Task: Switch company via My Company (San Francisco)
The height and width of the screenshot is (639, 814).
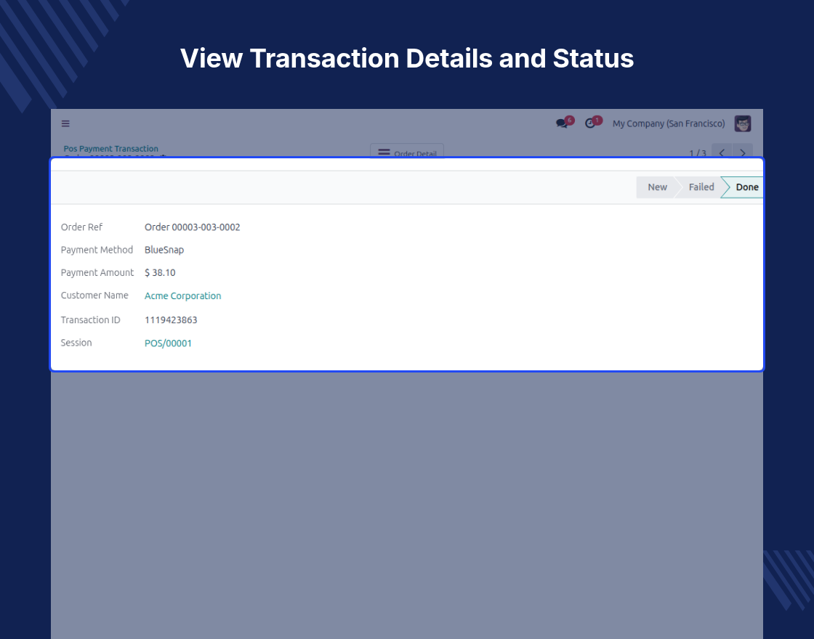Action: click(669, 123)
